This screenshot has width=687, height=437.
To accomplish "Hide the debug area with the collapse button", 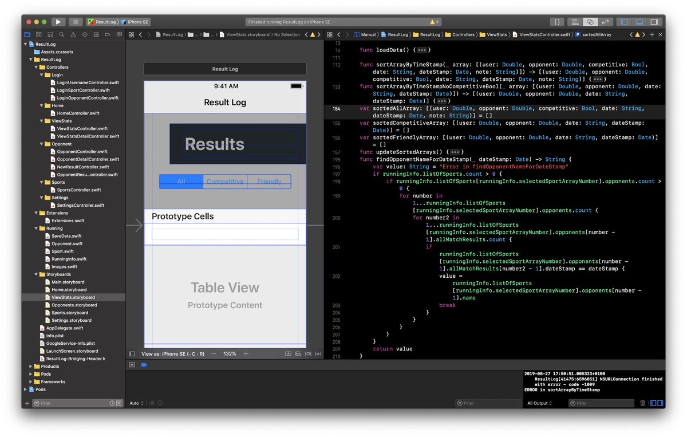I will click(132, 365).
